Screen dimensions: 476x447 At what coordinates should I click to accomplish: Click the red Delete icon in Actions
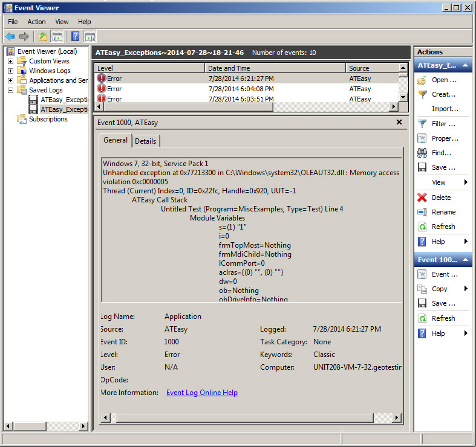(x=422, y=198)
